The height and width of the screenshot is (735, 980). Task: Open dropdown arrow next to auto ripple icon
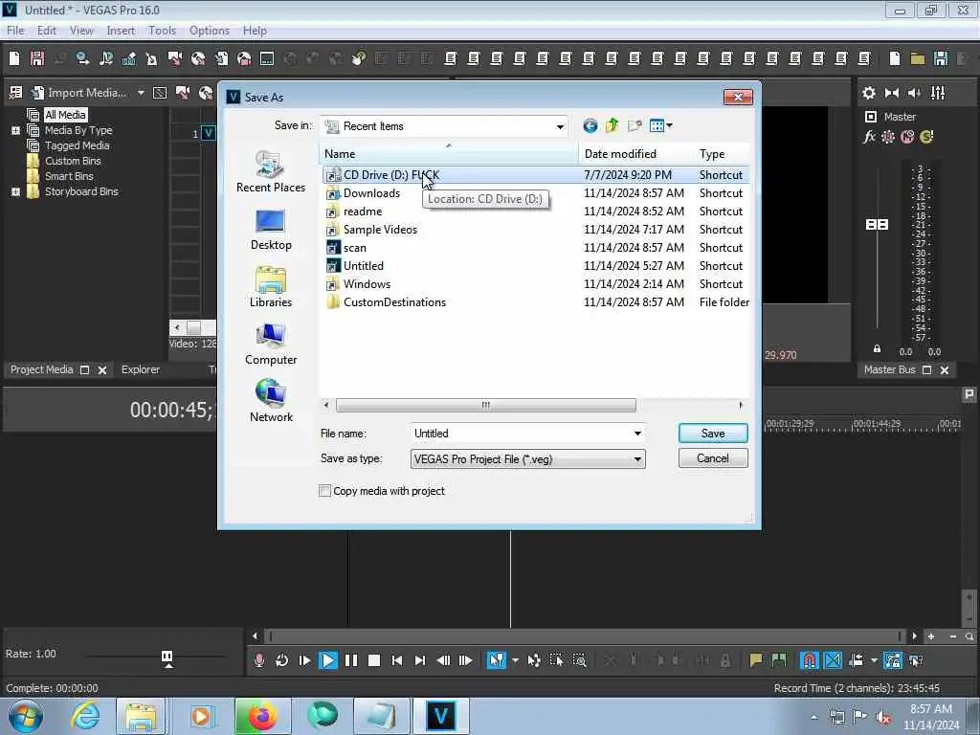(873, 660)
